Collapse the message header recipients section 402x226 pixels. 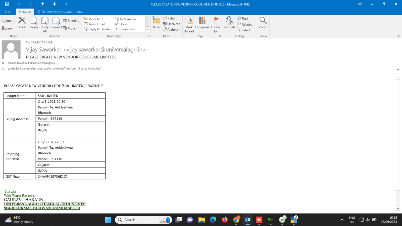pyautogui.click(x=398, y=70)
